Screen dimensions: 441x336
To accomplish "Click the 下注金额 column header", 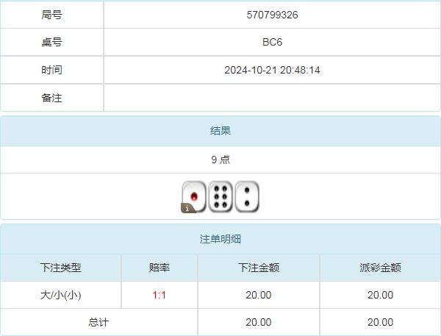I will [x=258, y=268].
